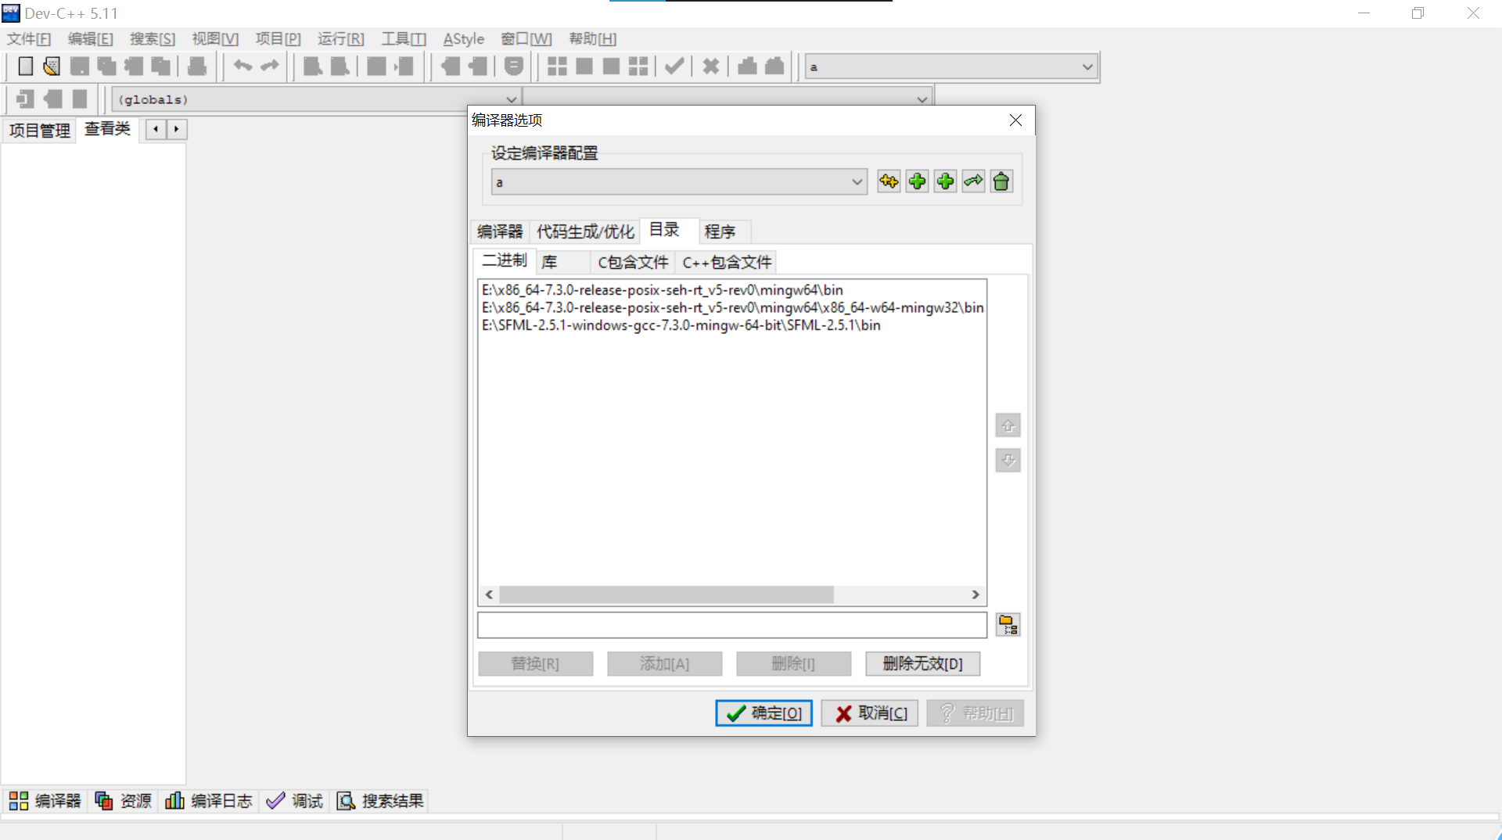Click the Undo toolbar icon
1502x840 pixels.
(242, 66)
